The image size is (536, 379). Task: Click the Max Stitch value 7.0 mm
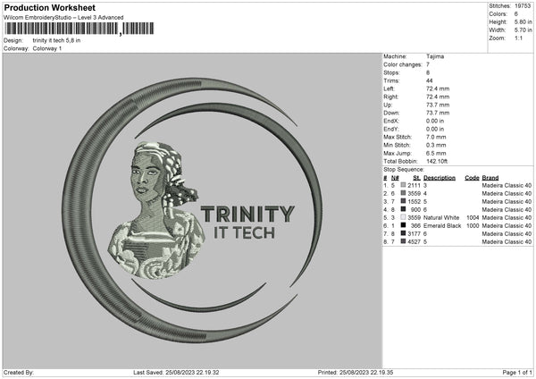436,137
